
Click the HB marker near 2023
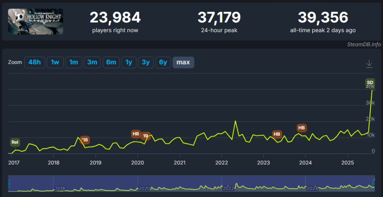click(277, 134)
